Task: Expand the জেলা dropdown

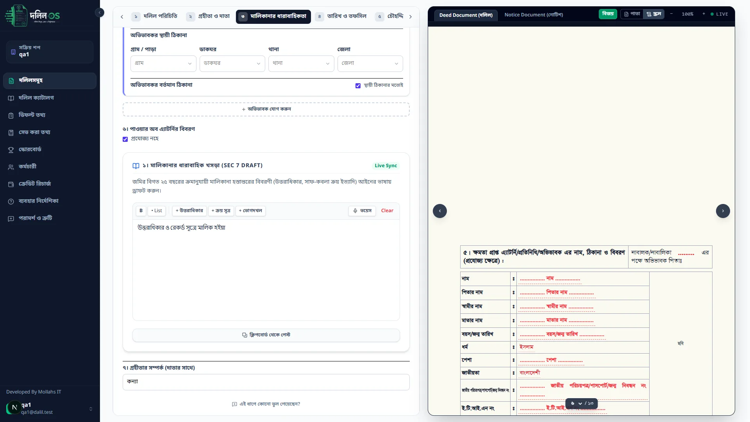Action: 370,63
